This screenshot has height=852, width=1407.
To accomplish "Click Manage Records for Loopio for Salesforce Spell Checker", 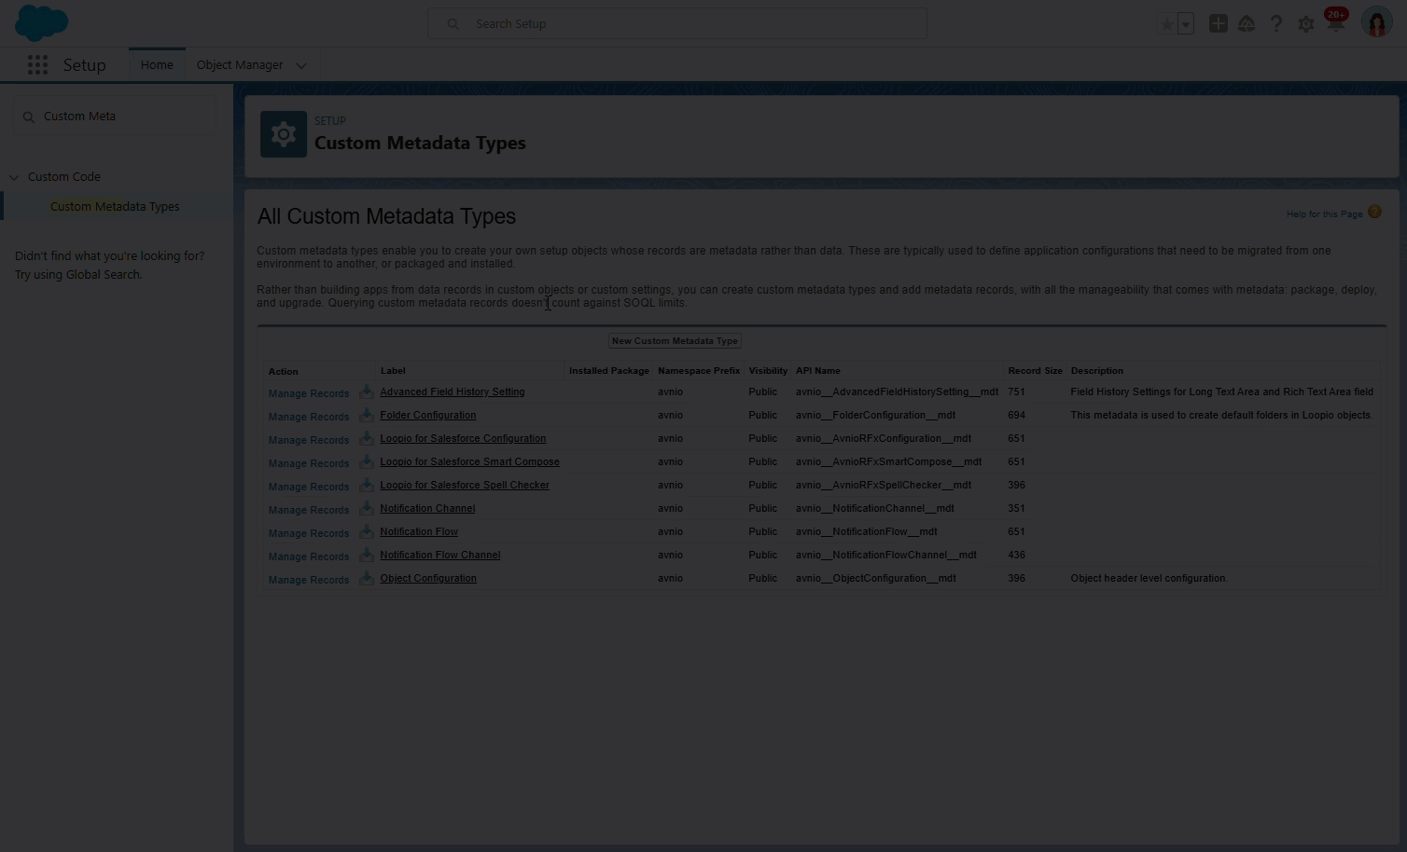I will click(309, 487).
